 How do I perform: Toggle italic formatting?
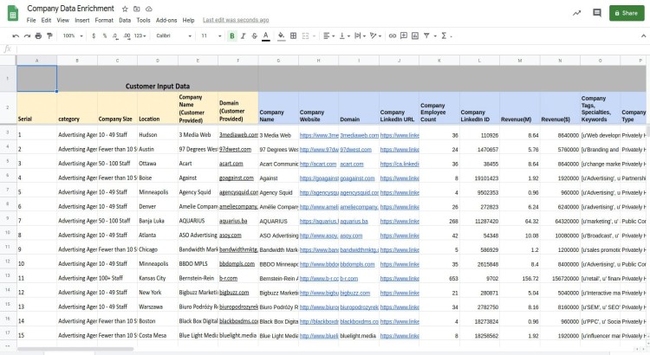point(244,36)
